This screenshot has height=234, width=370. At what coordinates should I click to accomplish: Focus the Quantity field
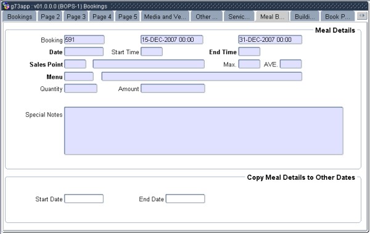coord(81,89)
